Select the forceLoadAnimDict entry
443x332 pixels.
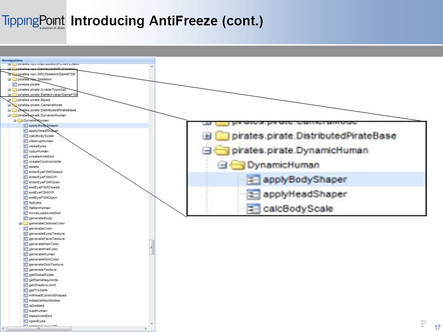[45, 213]
